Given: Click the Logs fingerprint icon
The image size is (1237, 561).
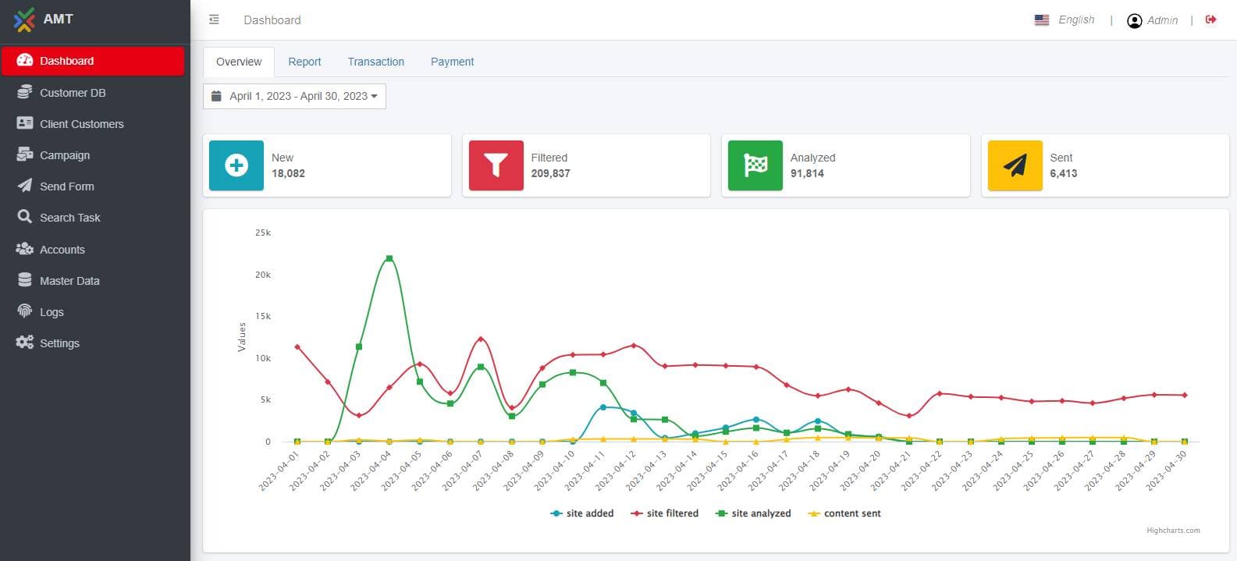Looking at the screenshot, I should point(25,311).
